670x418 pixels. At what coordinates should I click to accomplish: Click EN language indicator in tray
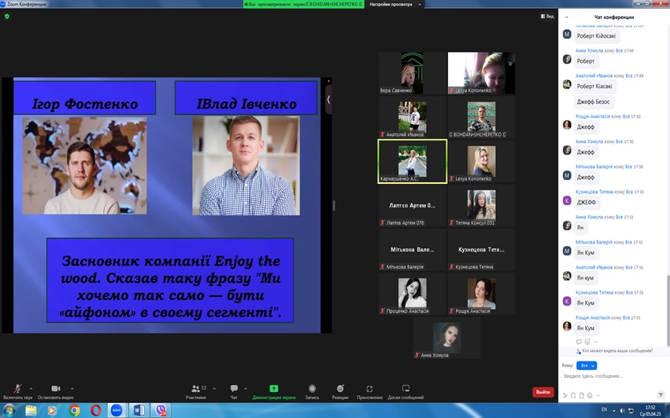click(604, 409)
